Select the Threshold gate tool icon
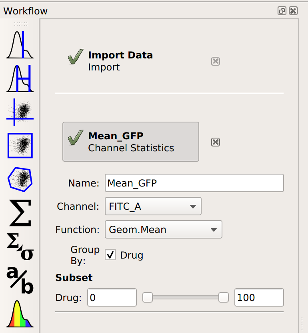 (20, 45)
